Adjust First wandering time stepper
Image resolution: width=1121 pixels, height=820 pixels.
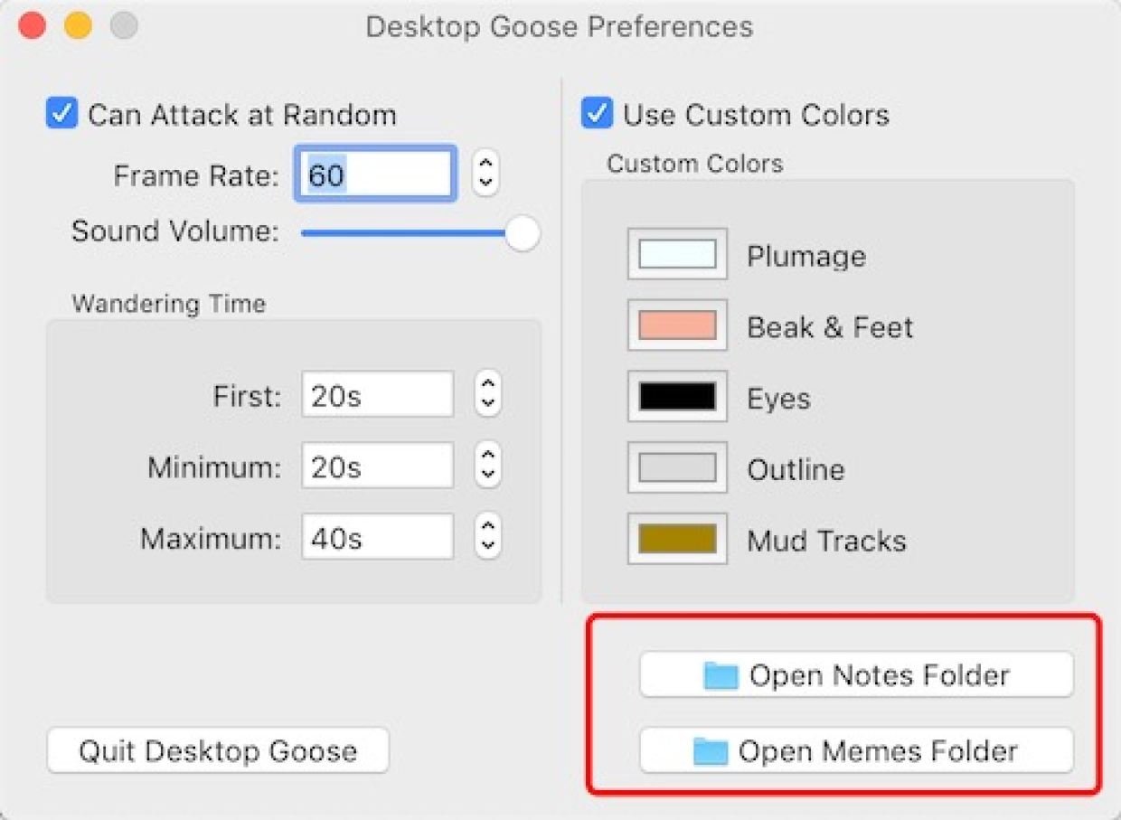[x=487, y=396]
